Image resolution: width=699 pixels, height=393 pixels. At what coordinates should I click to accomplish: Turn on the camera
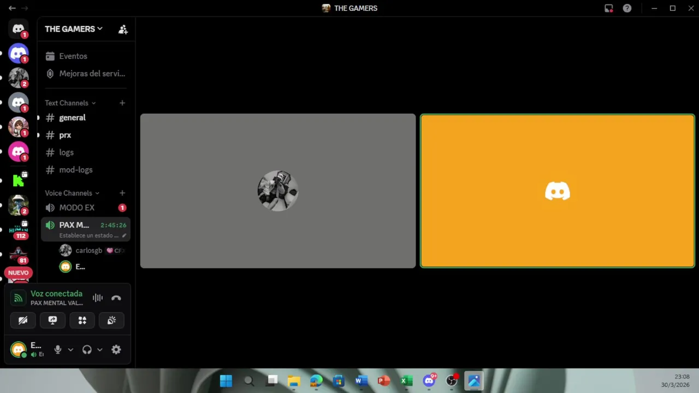(x=23, y=320)
